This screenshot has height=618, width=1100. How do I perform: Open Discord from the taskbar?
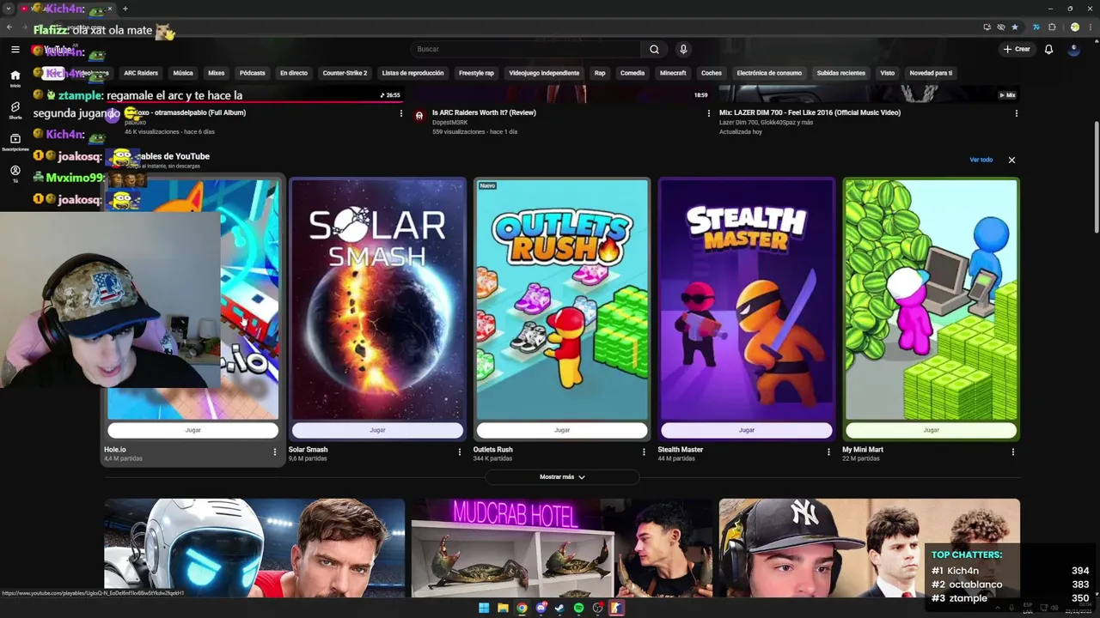click(541, 609)
